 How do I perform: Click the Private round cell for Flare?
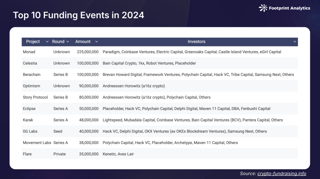pyautogui.click(x=59, y=154)
